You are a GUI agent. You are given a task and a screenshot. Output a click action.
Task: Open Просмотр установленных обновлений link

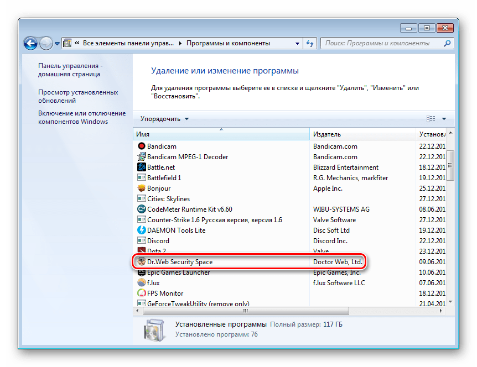(x=78, y=96)
